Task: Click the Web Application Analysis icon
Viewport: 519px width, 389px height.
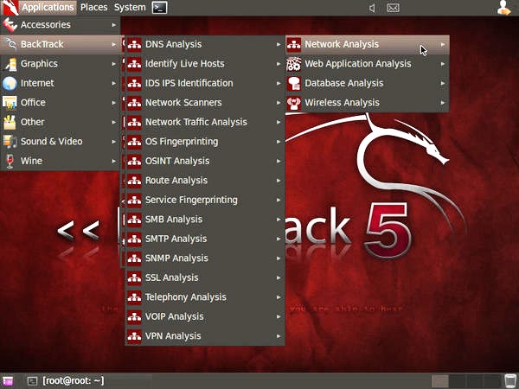Action: click(x=293, y=64)
